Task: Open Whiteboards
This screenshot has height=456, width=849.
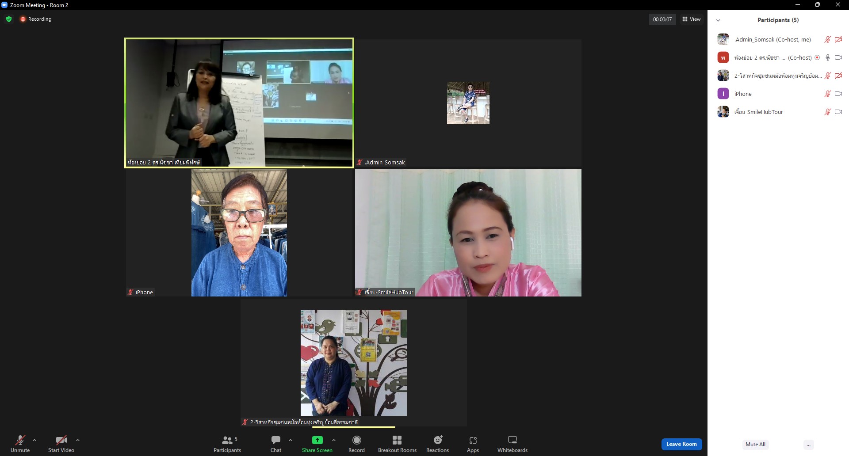Action: click(x=512, y=440)
